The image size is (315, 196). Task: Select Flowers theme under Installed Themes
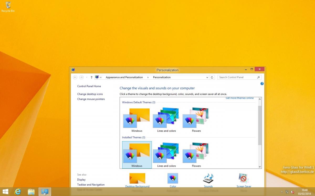(196, 155)
